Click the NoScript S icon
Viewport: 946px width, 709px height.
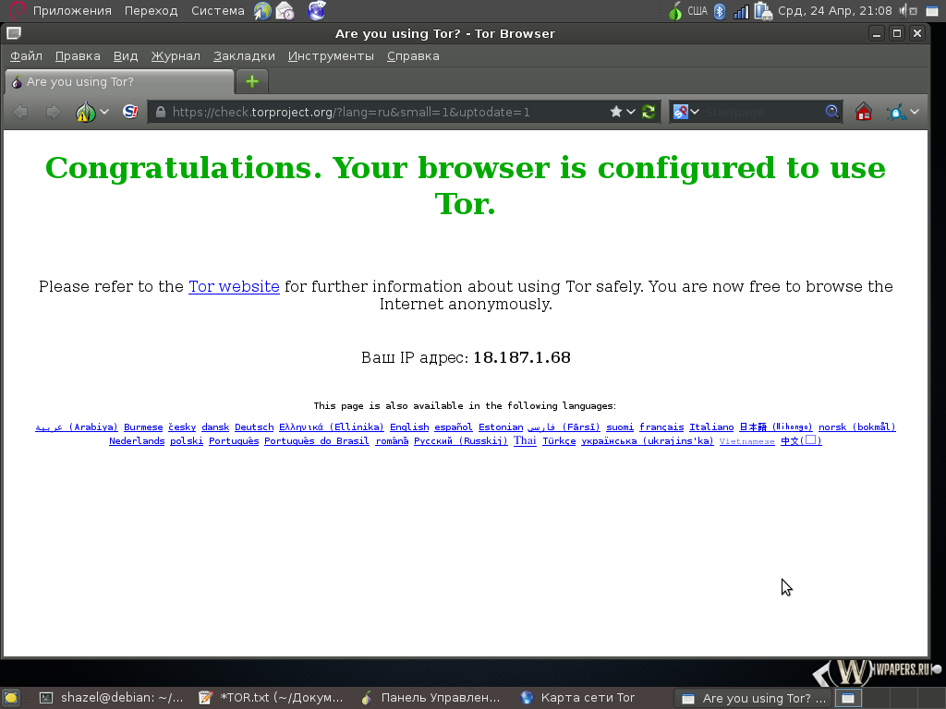130,112
